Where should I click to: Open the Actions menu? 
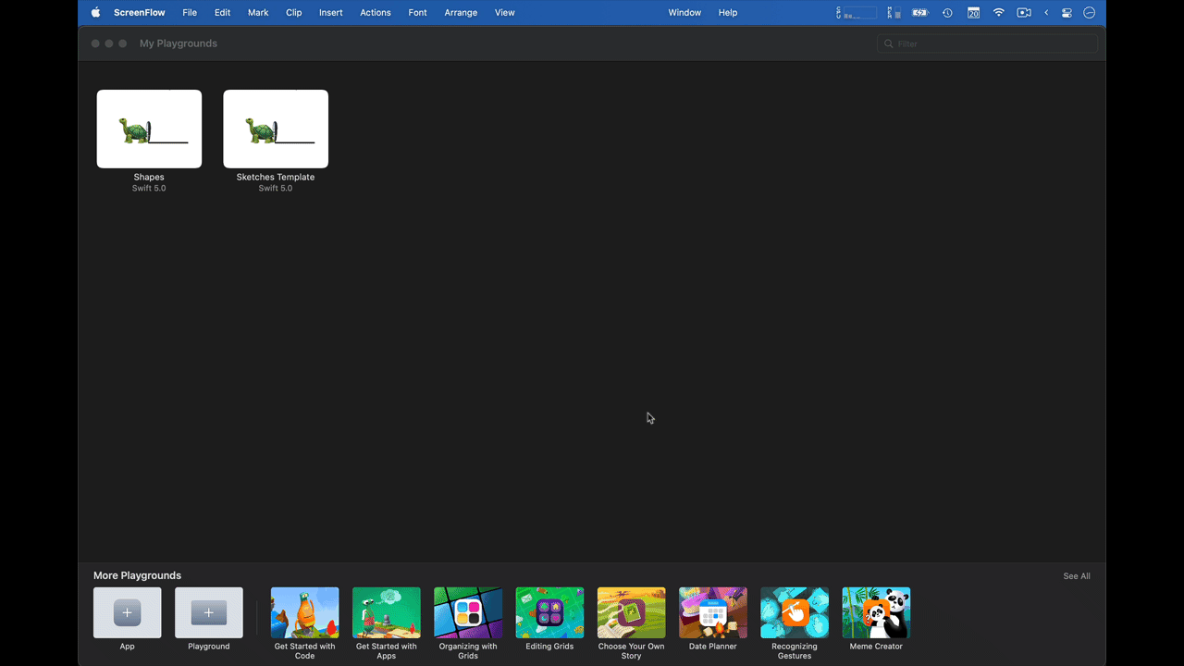tap(375, 12)
